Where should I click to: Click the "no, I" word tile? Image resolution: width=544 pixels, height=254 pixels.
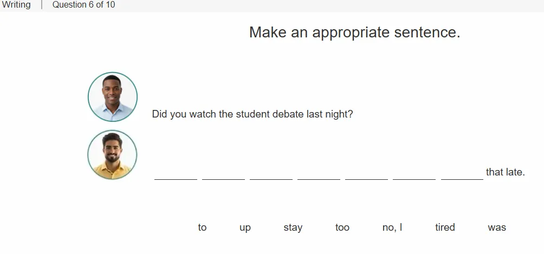click(392, 227)
